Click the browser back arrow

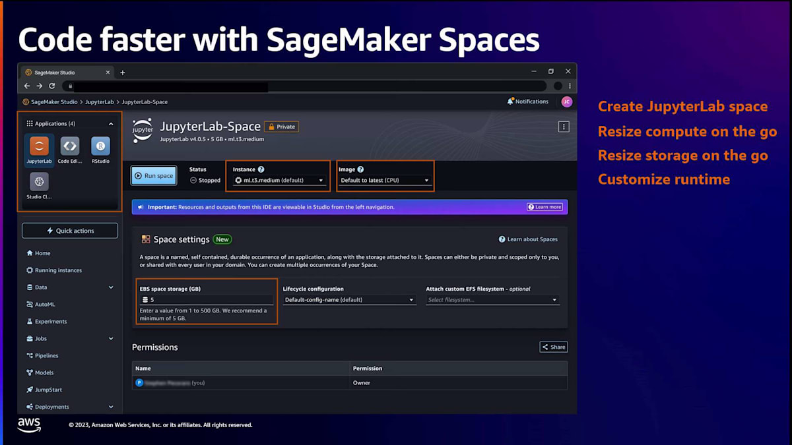click(27, 86)
